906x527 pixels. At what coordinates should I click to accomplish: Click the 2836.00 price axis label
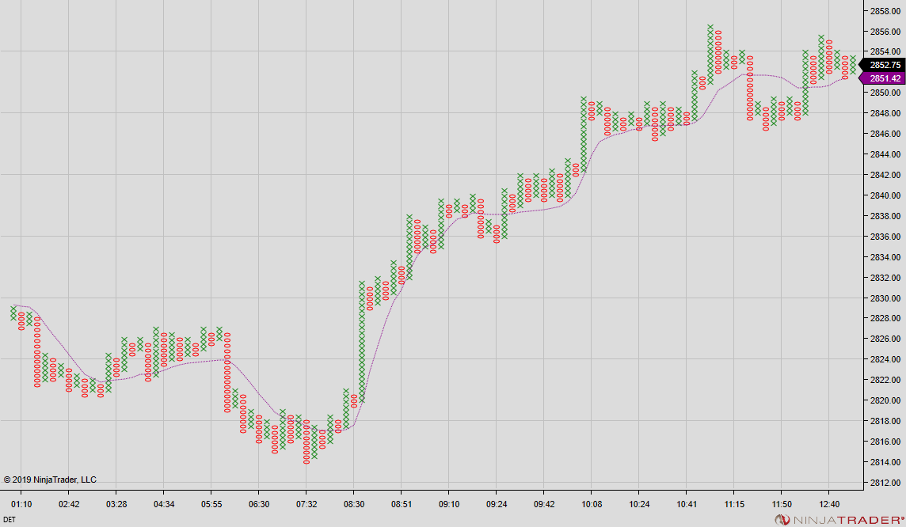[x=885, y=237]
